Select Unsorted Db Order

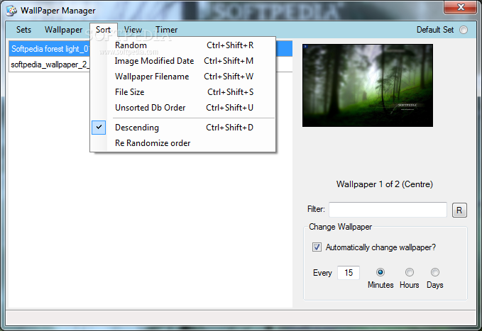point(183,108)
